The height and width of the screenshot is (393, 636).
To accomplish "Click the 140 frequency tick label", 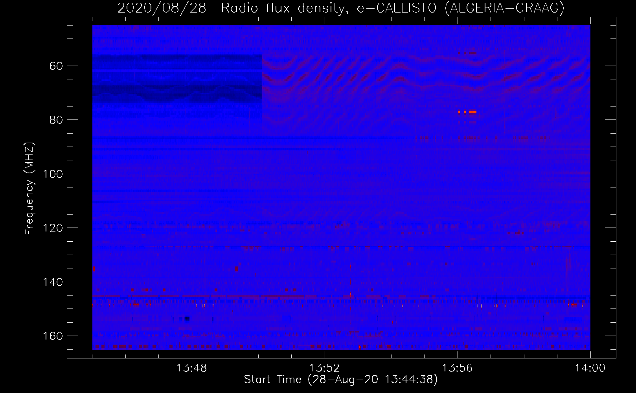I will click(x=53, y=282).
